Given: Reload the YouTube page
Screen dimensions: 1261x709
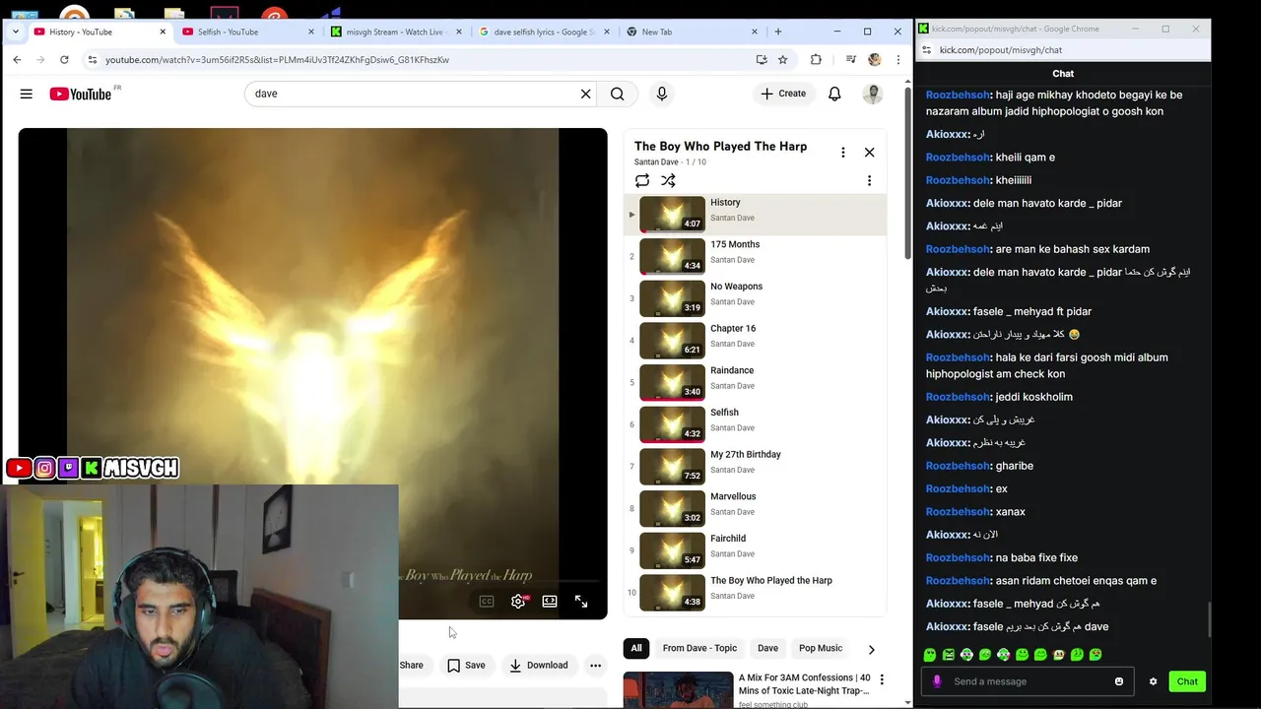Looking at the screenshot, I should pyautogui.click(x=64, y=60).
